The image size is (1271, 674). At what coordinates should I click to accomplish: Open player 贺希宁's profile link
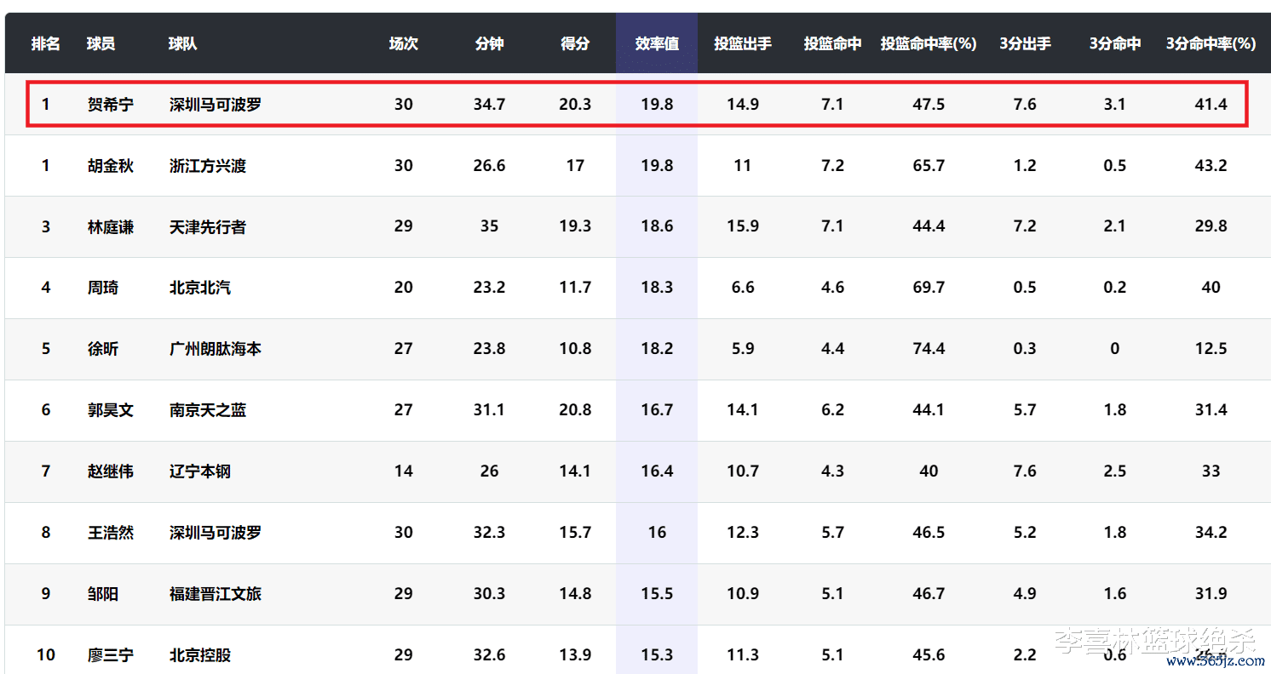pyautogui.click(x=110, y=105)
